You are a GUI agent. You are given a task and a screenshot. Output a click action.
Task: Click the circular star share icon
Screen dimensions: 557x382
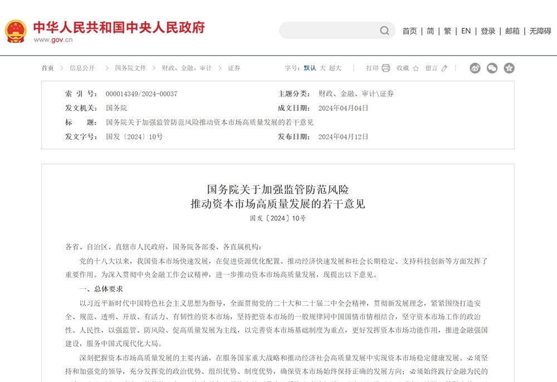(509, 68)
